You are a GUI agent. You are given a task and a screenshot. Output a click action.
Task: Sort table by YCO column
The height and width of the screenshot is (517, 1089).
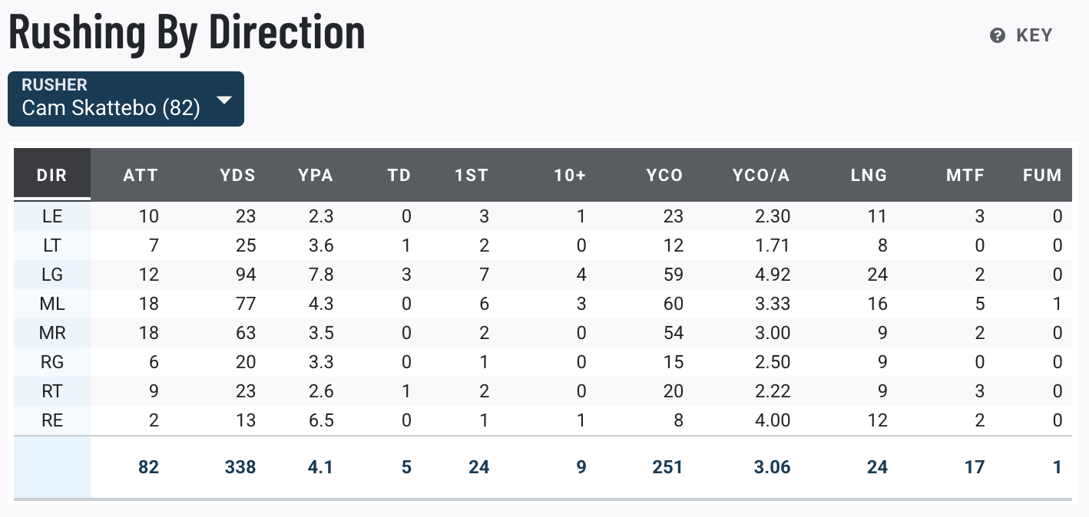click(664, 175)
